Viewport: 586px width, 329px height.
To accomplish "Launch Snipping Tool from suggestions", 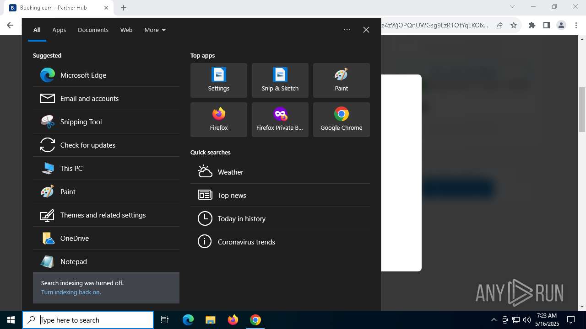I will 106,122.
